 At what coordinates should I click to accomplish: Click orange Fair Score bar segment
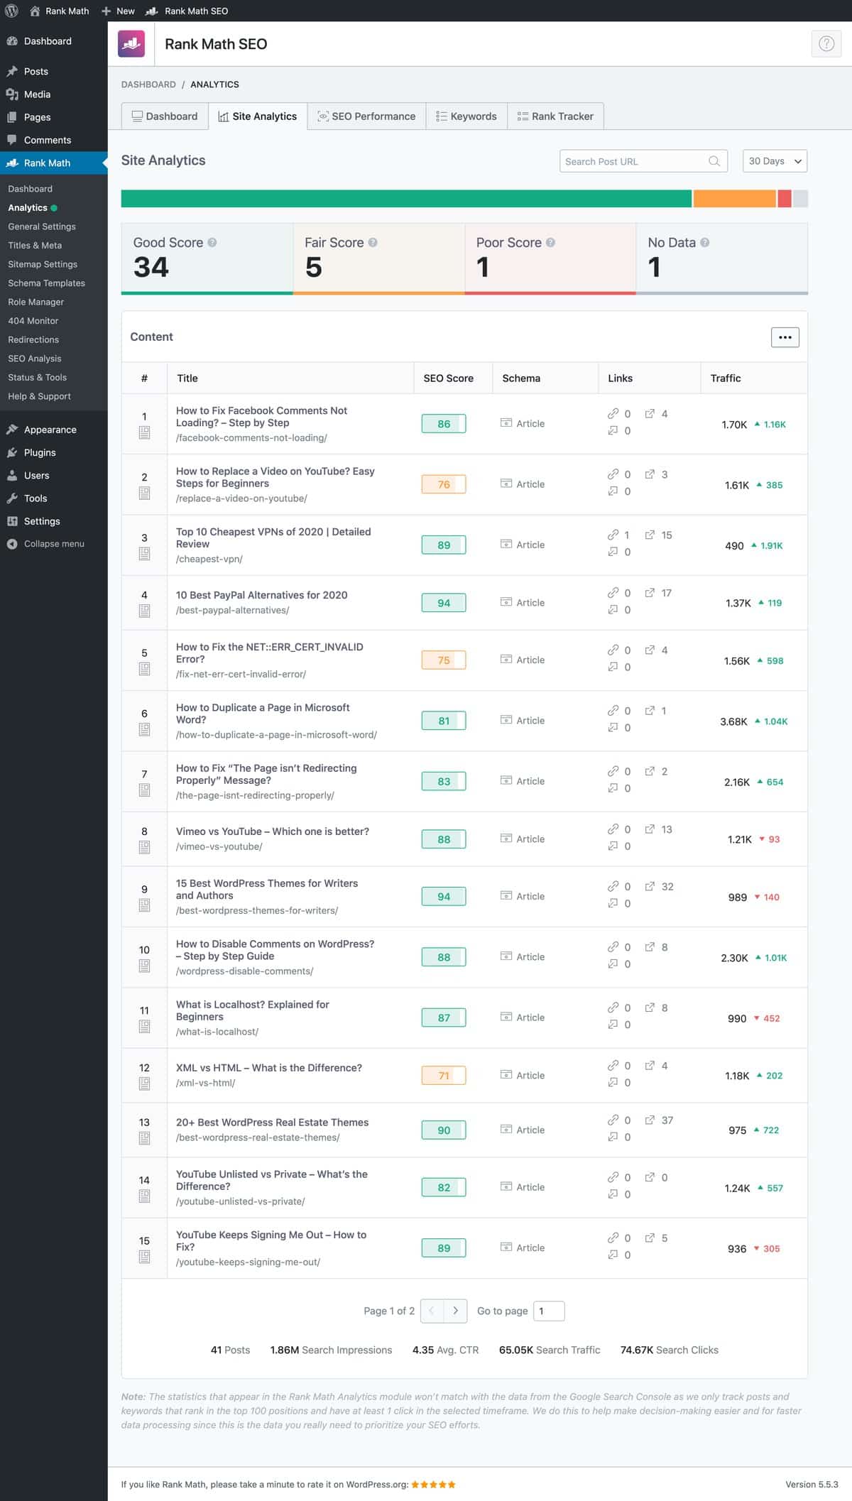point(734,199)
